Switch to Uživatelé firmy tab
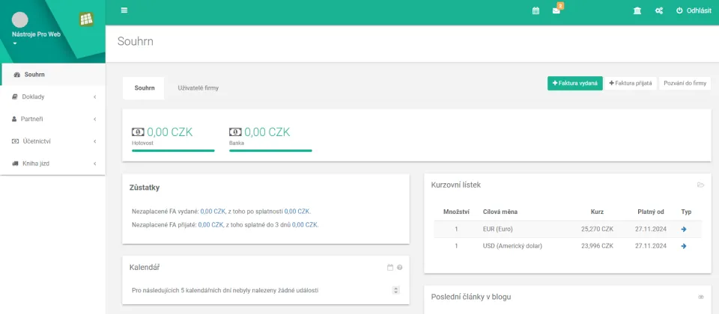719x314 pixels. (x=198, y=88)
